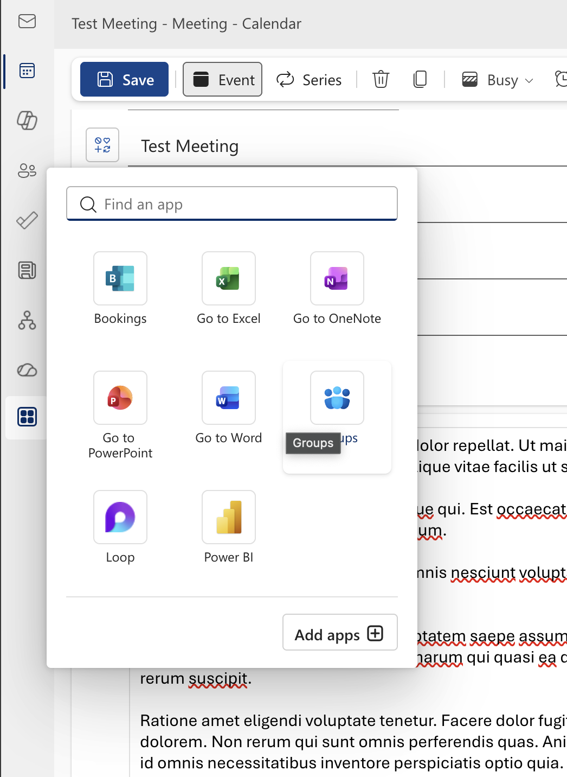Open Go to PowerPoint app
Viewport: 567px width, 777px height.
point(120,416)
